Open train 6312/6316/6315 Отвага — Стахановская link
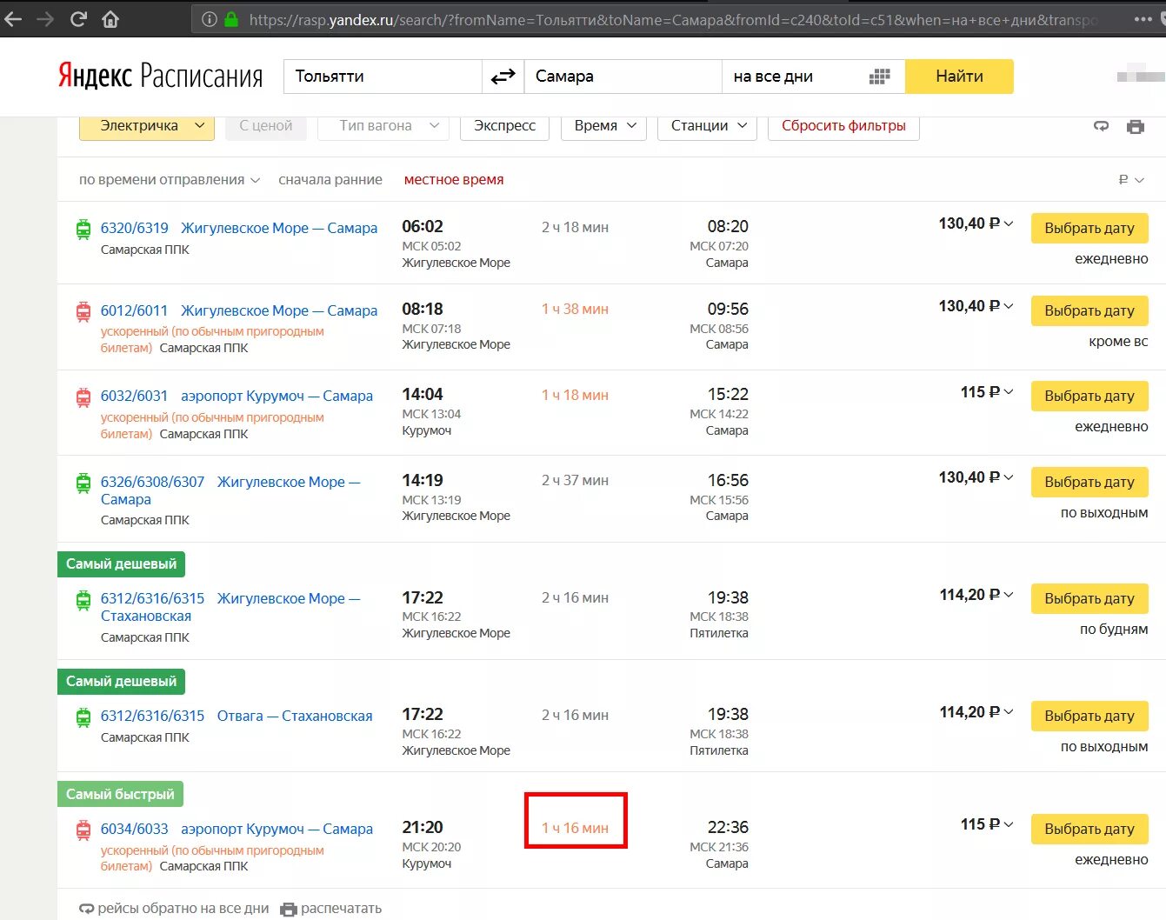This screenshot has height=920, width=1166. [237, 716]
